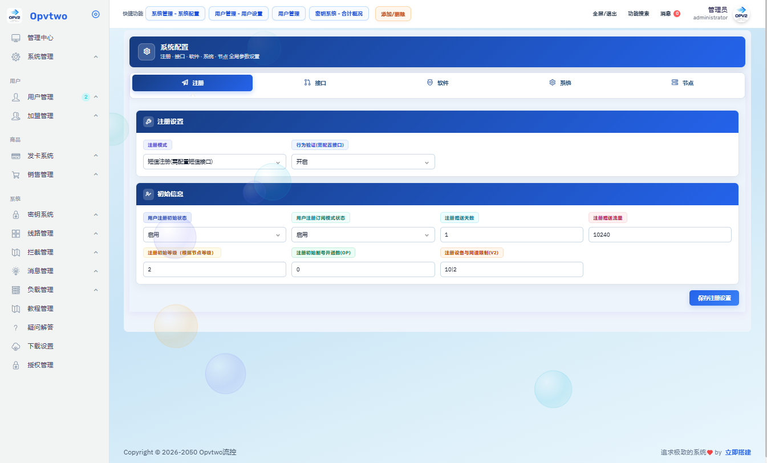Expand the 密钥系统 sidebar menu
This screenshot has height=463, width=767.
(55, 214)
